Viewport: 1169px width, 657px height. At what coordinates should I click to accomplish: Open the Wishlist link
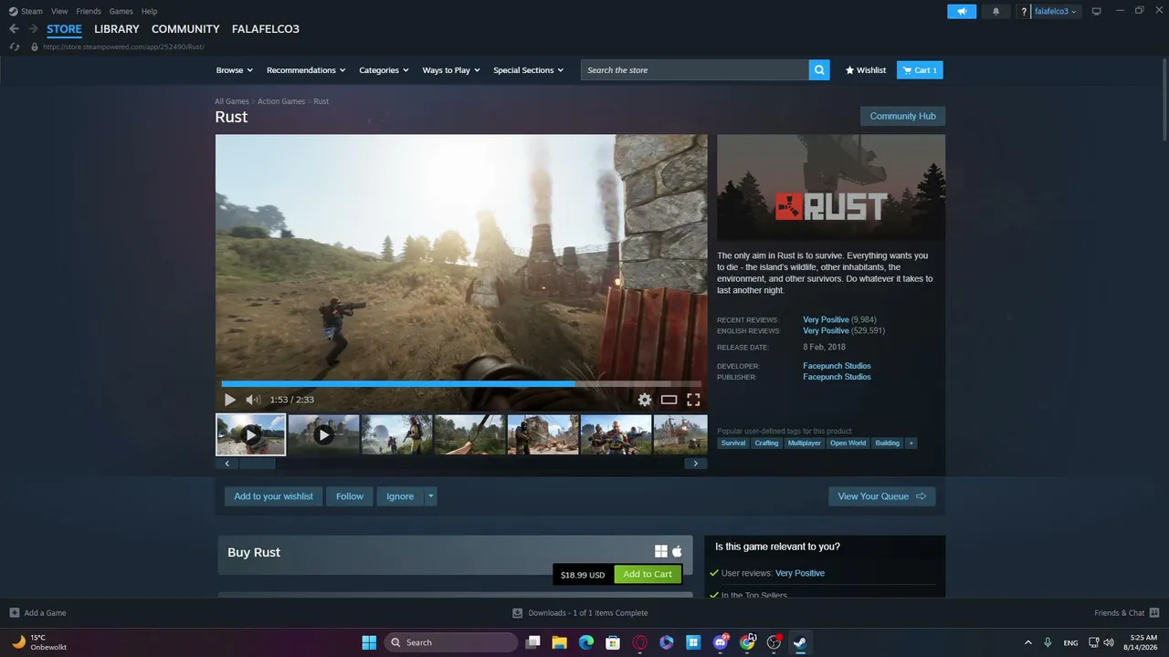866,70
